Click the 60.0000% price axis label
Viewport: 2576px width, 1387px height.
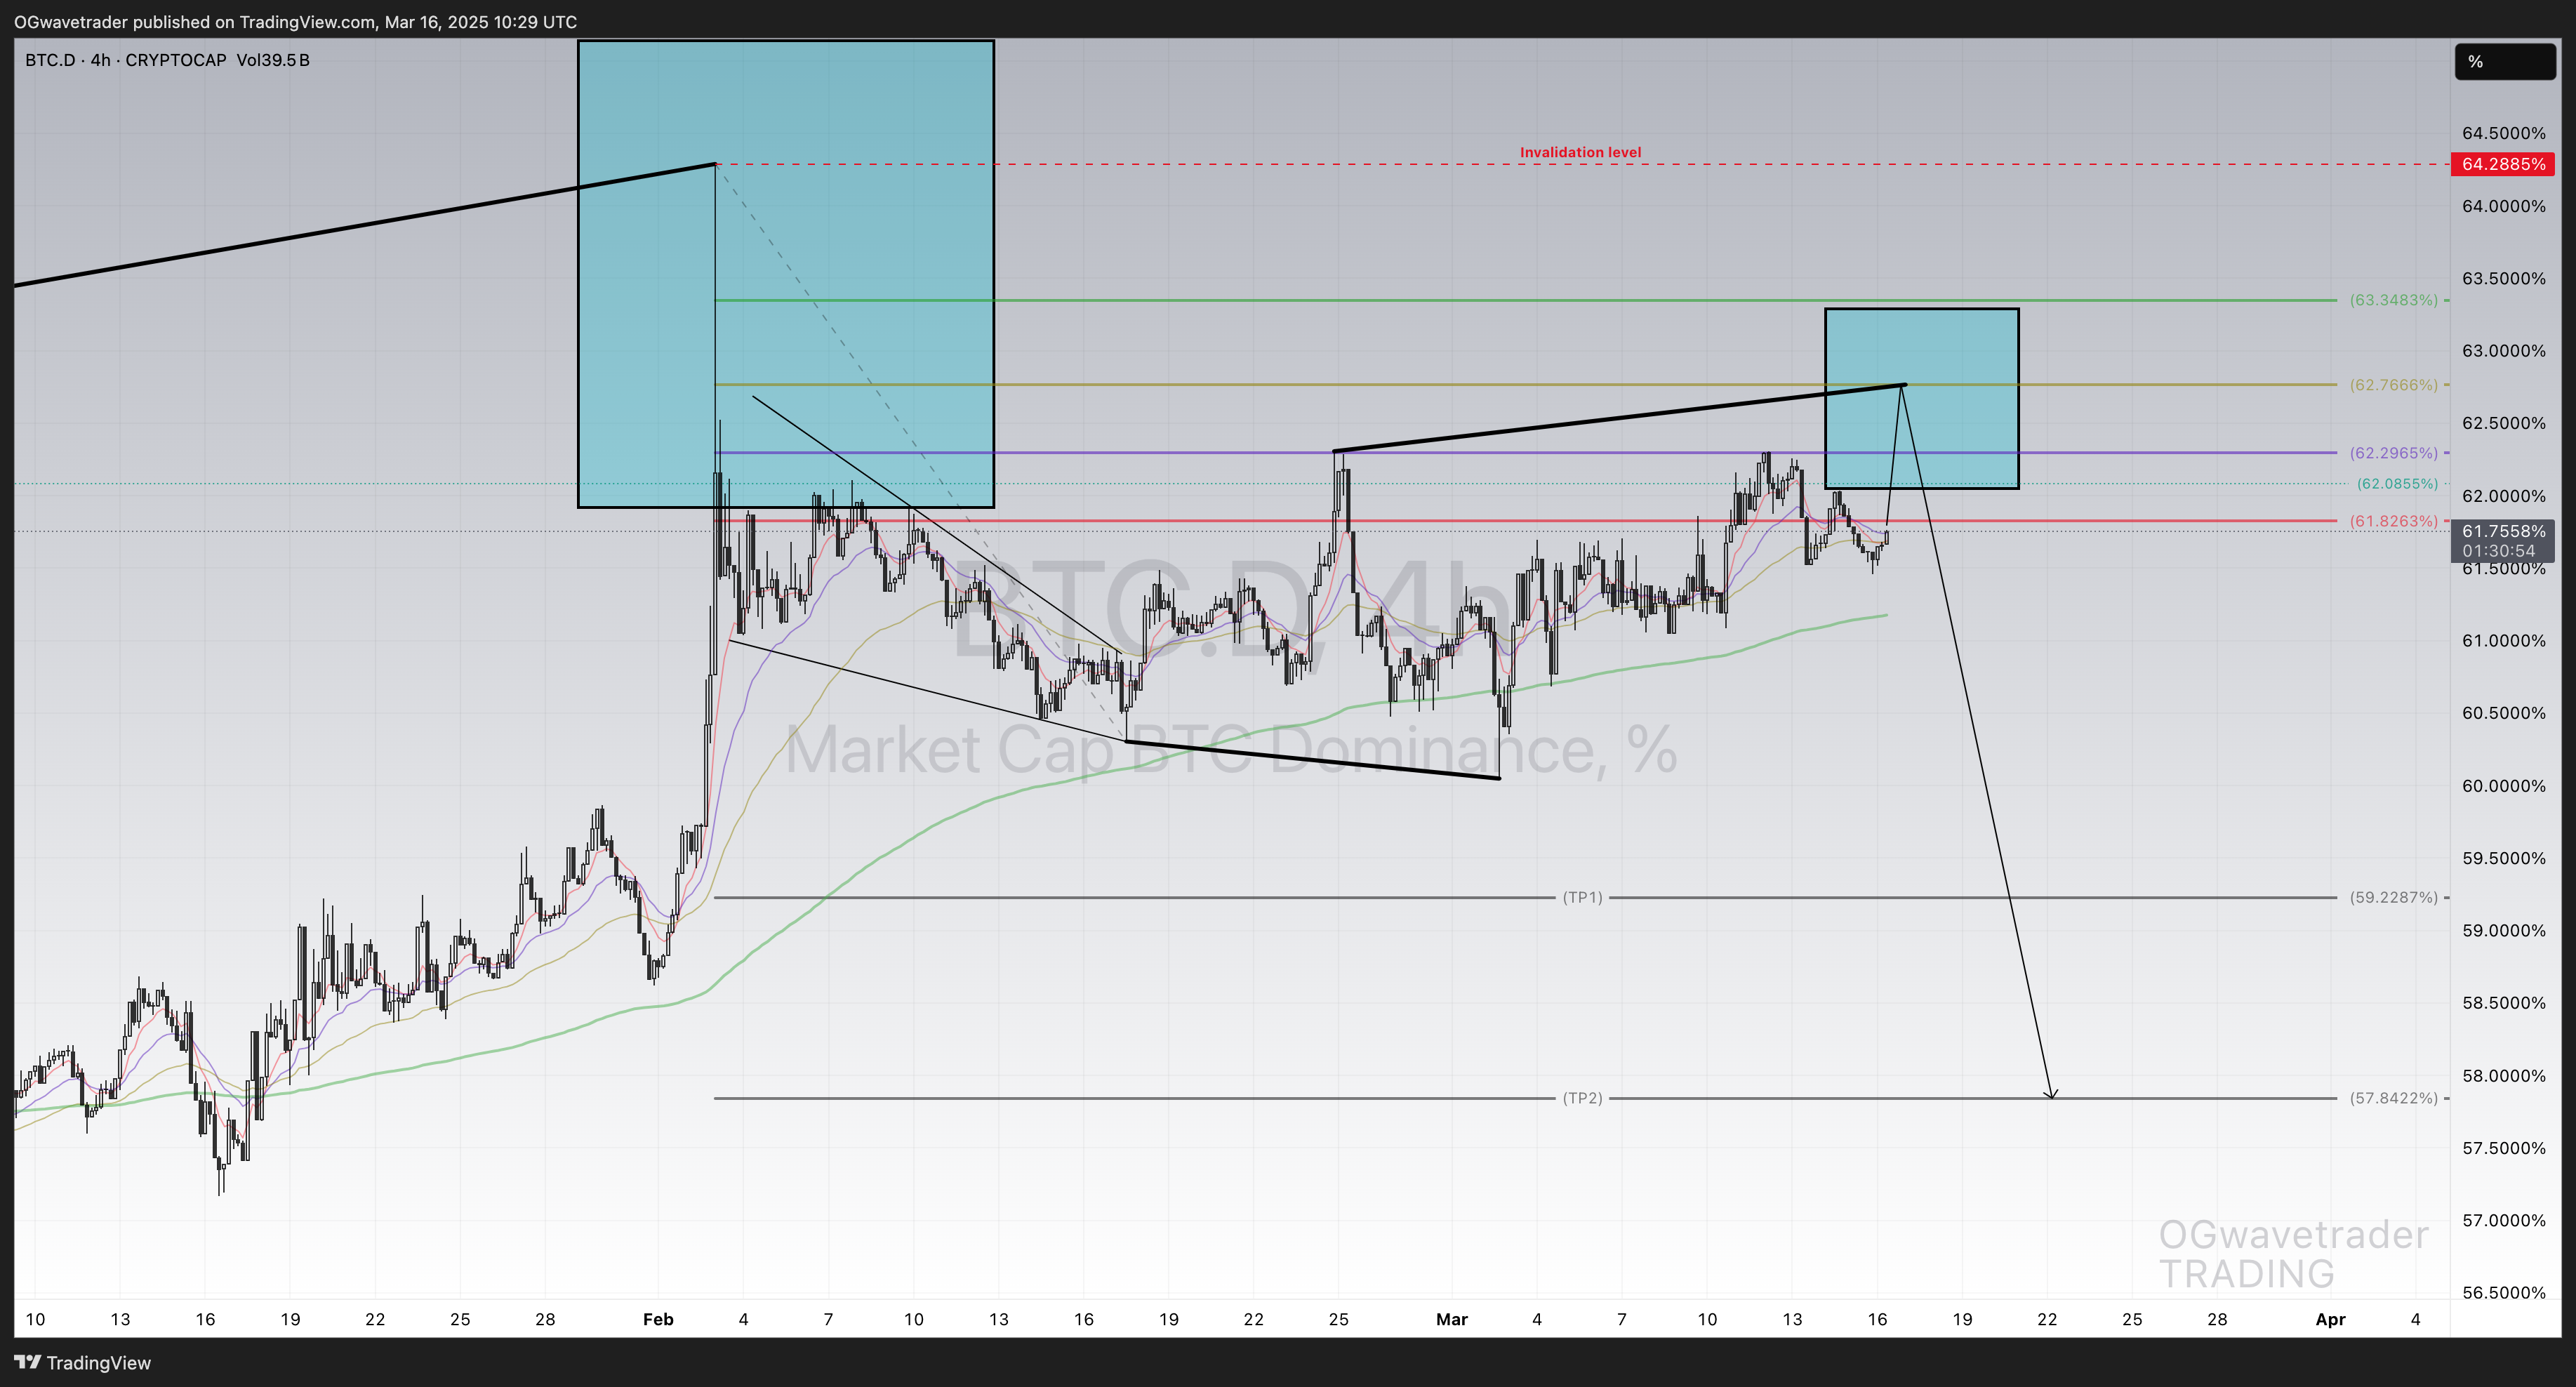2503,786
